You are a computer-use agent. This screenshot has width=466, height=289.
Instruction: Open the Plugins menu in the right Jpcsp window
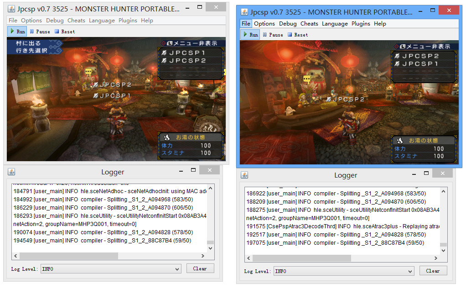point(361,24)
